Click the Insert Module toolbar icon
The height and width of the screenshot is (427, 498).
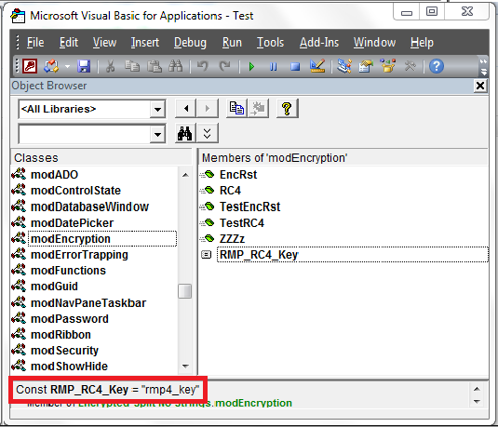pyautogui.click(x=51, y=66)
